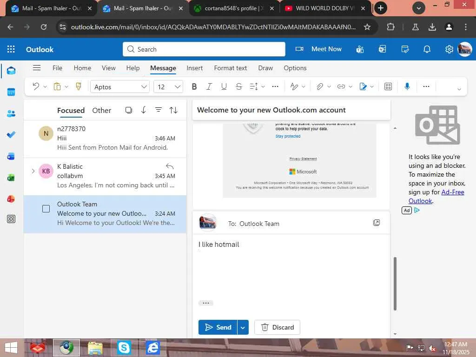Screen dimensions: 476x357
Task: Open the Insert tab
Action: (195, 68)
